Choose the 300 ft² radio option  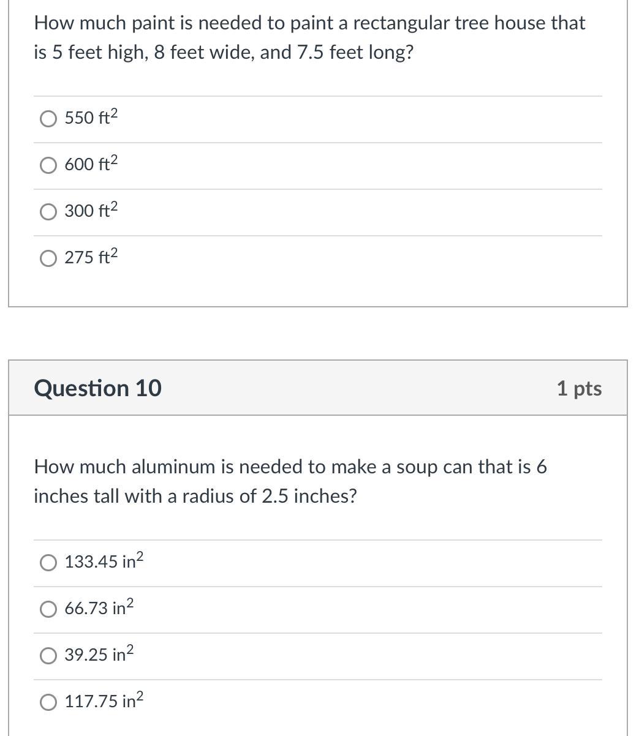click(x=48, y=211)
